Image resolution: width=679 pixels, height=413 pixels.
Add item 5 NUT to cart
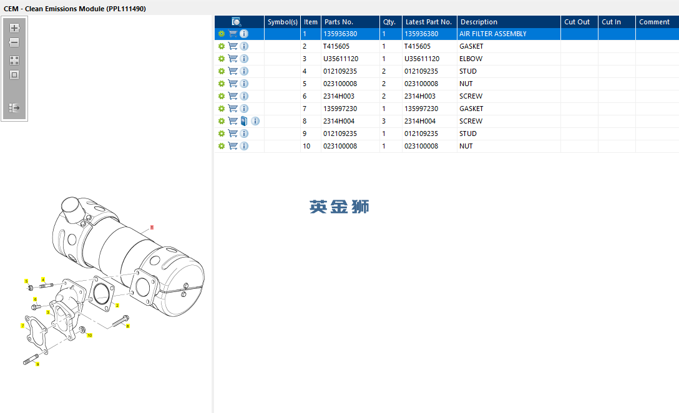(233, 84)
